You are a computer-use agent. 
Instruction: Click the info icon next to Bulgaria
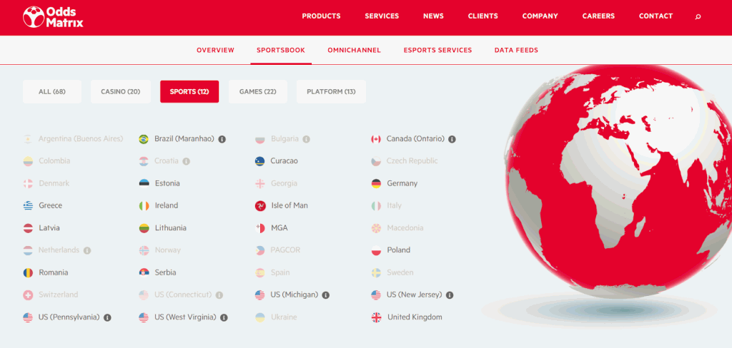[x=306, y=139]
